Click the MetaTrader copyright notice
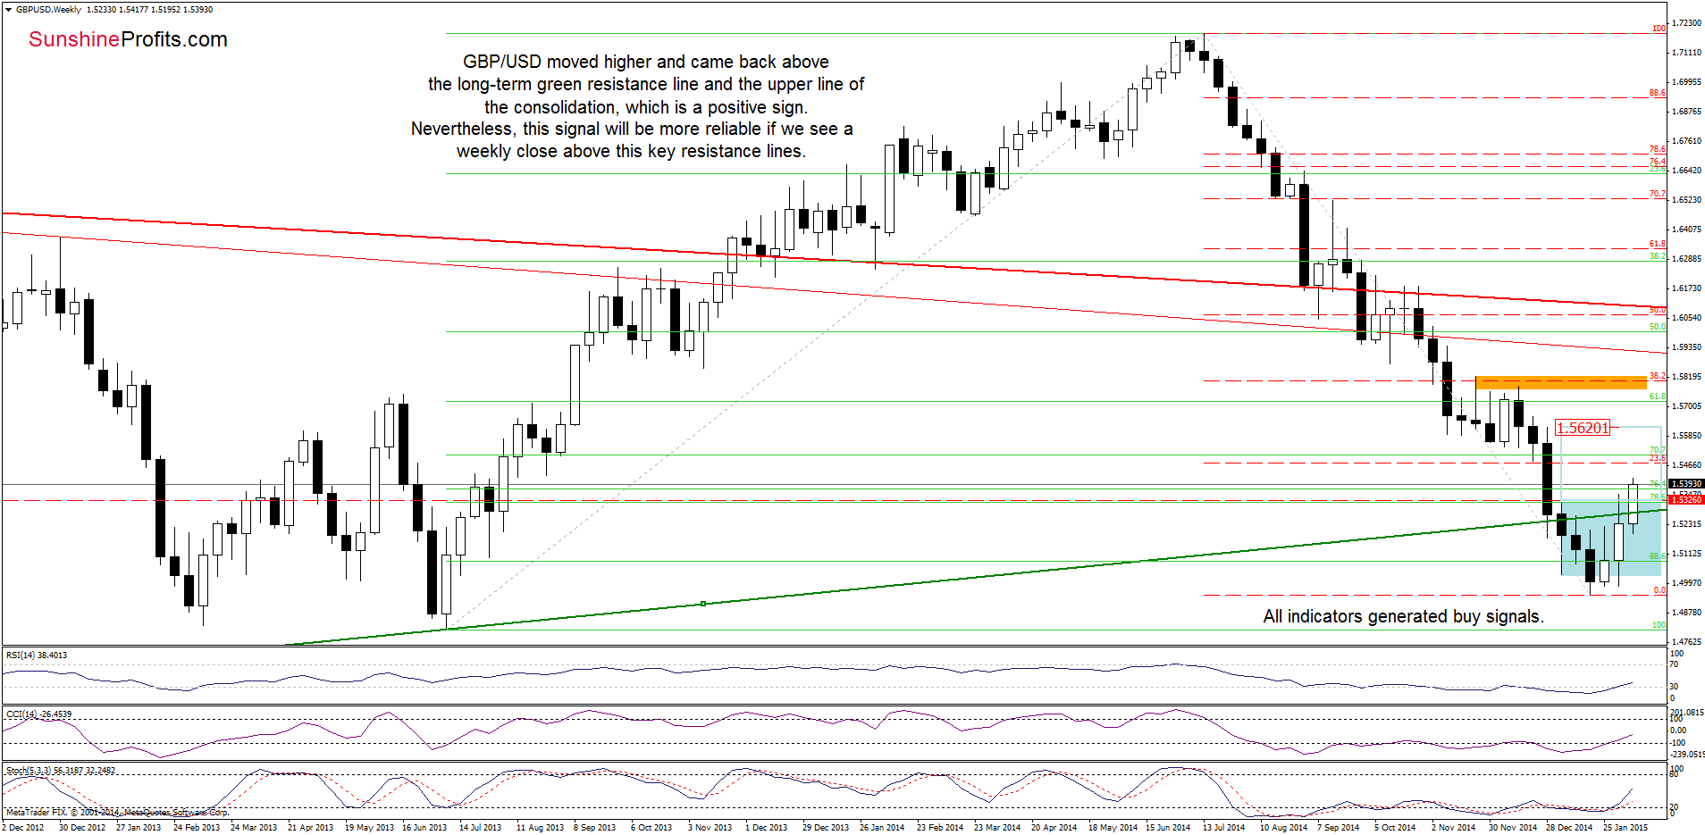The image size is (1705, 835). (117, 812)
